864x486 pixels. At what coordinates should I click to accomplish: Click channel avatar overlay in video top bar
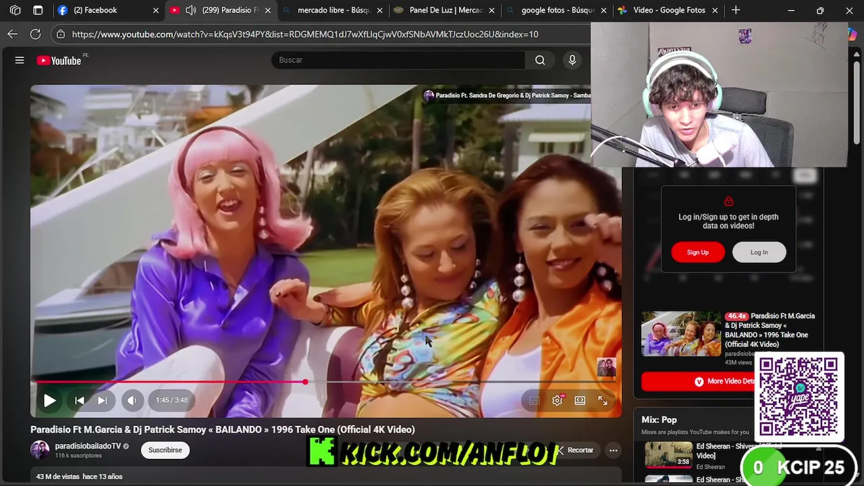pos(428,96)
